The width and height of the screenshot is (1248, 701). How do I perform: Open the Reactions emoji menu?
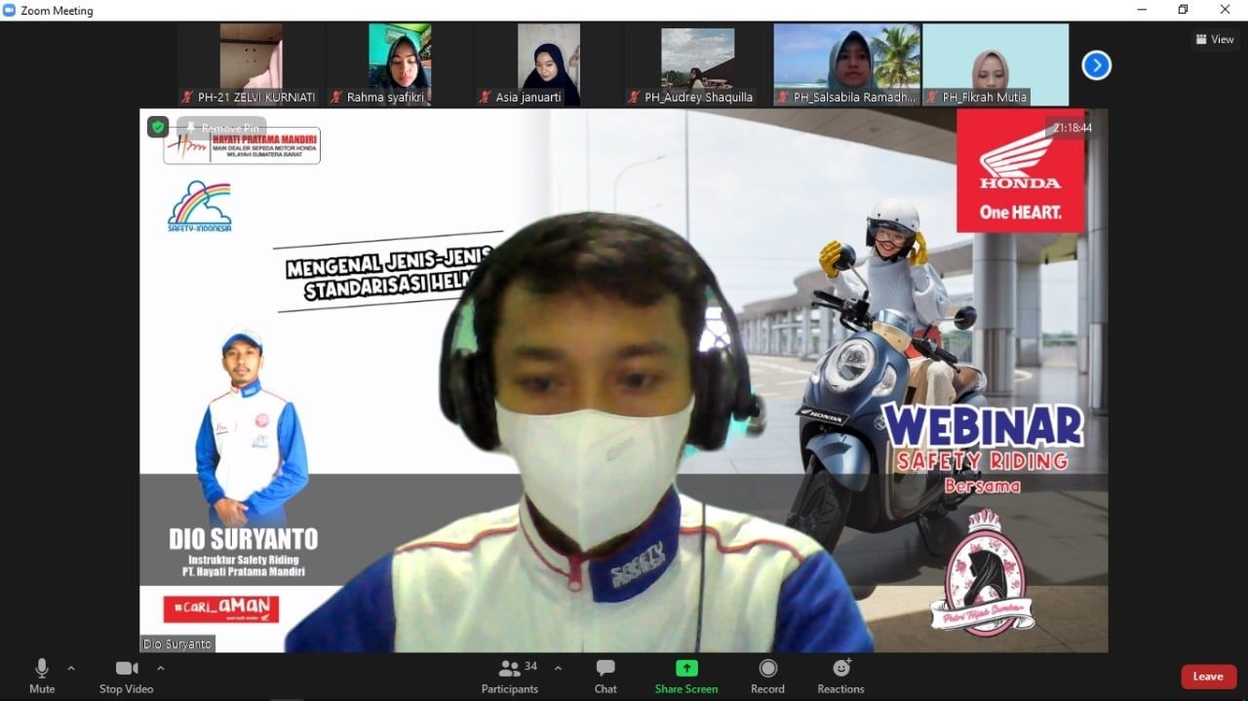pos(840,669)
